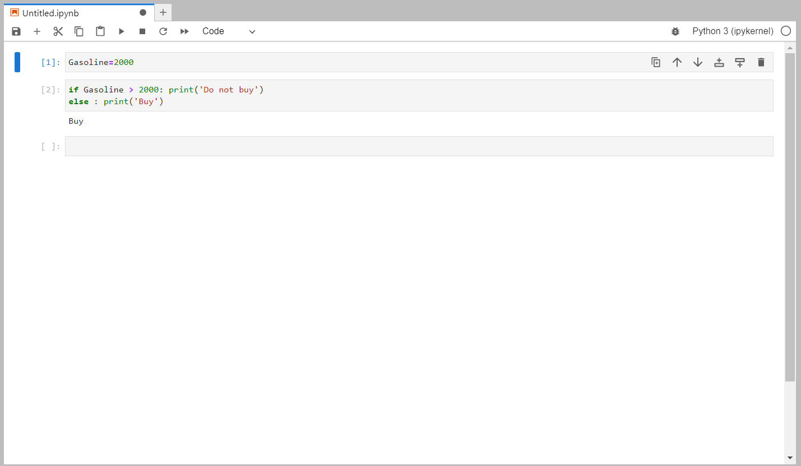Screen dimensions: 801x466
Task: Cut the selected cell with scissors icon
Action: coord(58,31)
